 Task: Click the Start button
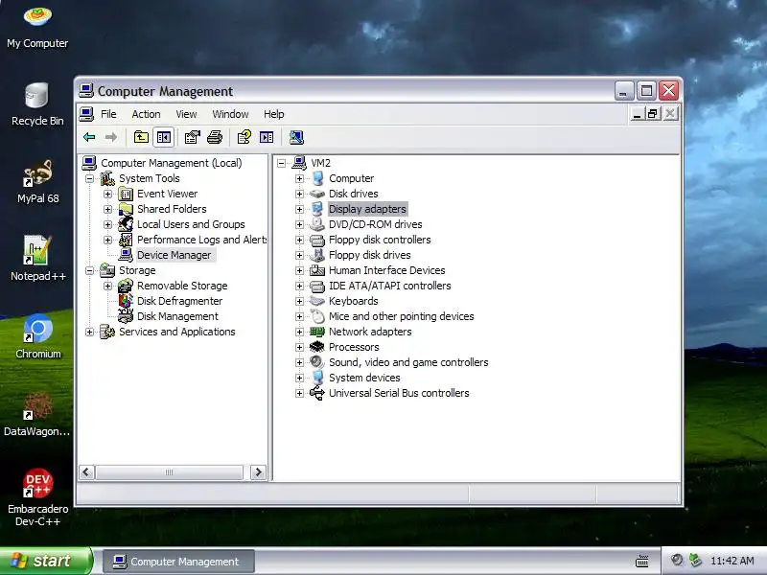45,561
